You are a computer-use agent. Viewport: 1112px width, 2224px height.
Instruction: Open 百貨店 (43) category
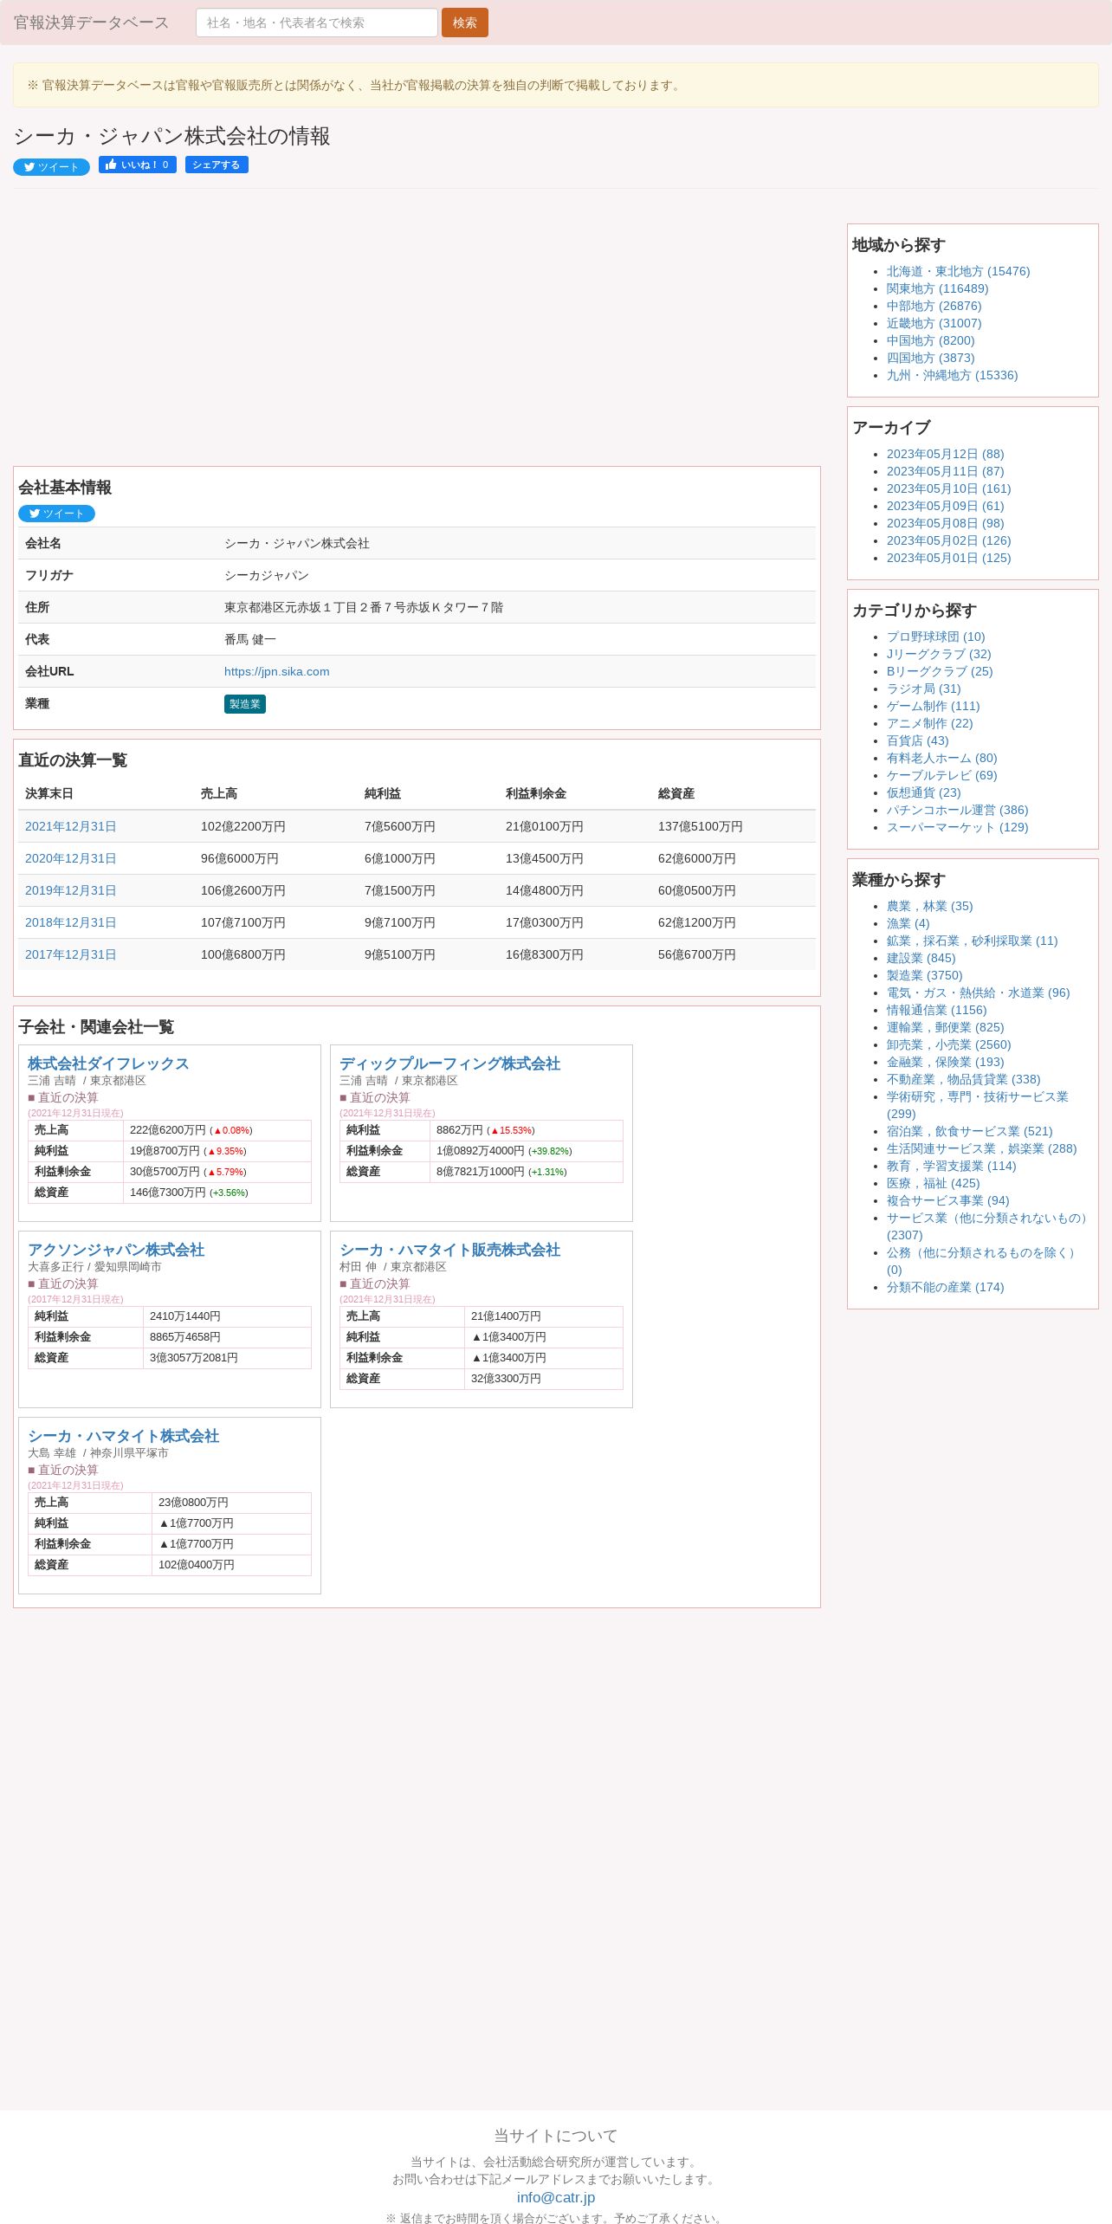tap(917, 740)
